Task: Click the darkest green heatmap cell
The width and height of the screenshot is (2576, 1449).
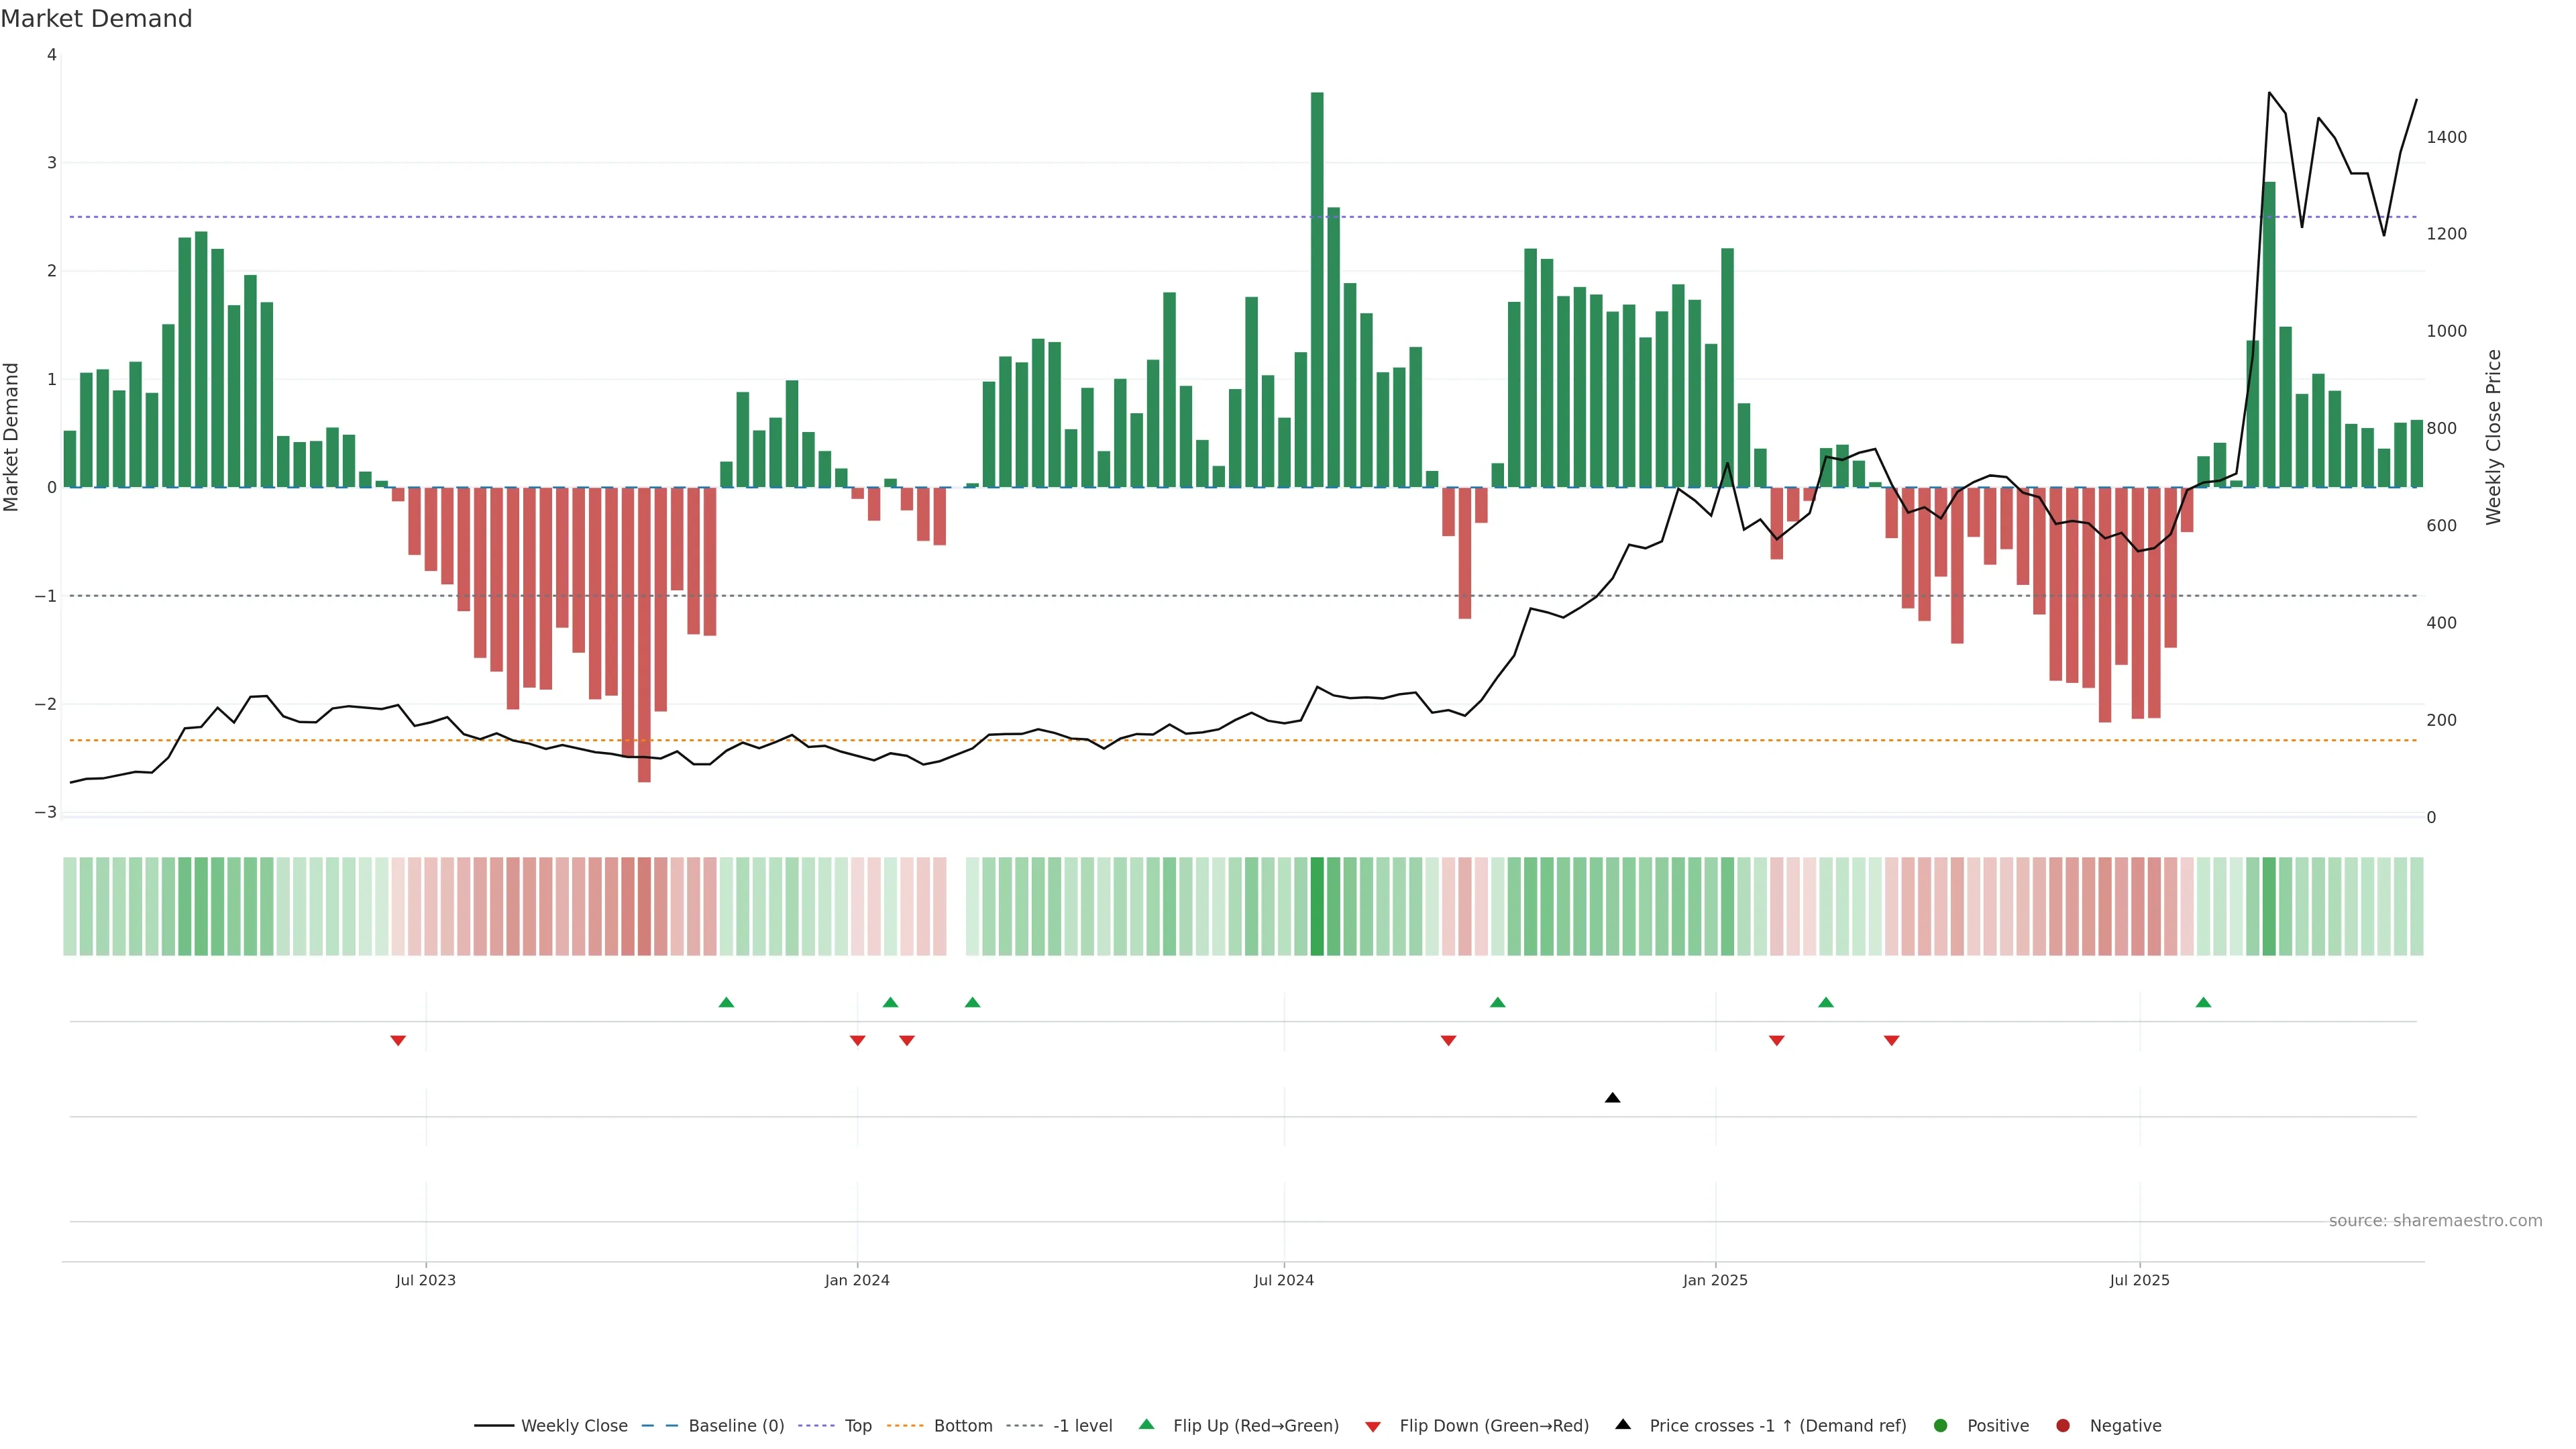Action: [x=1317, y=906]
